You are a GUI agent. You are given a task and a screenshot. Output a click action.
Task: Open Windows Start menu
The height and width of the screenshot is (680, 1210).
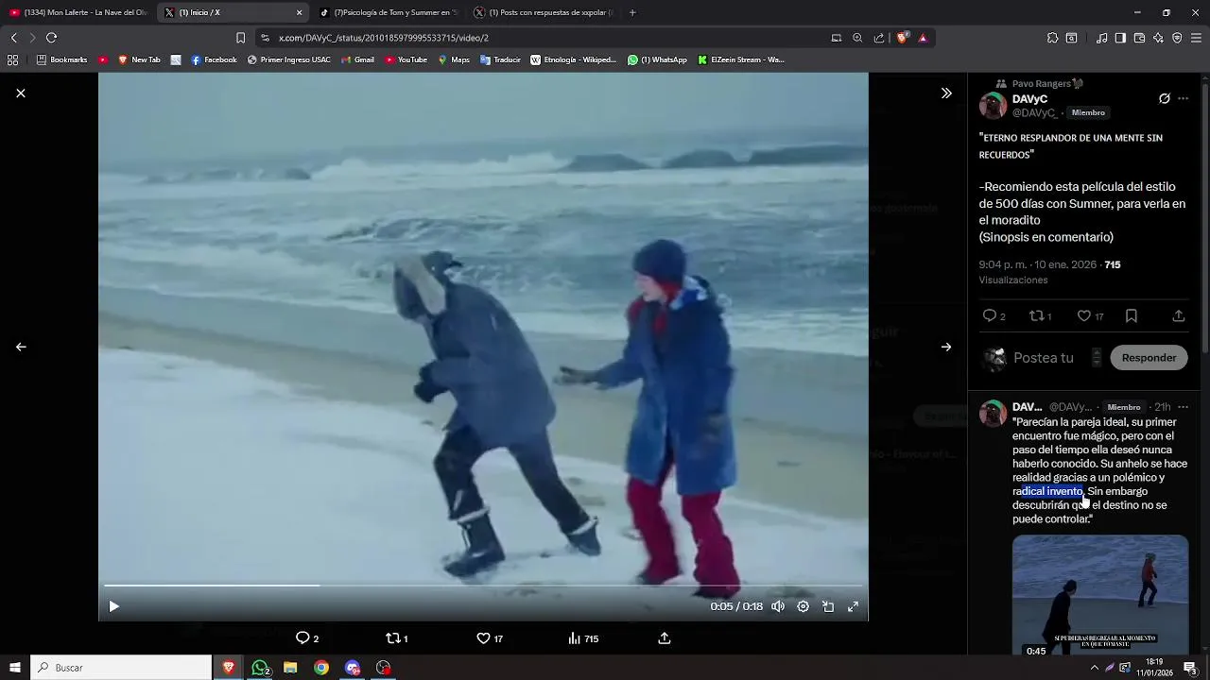tap(15, 668)
